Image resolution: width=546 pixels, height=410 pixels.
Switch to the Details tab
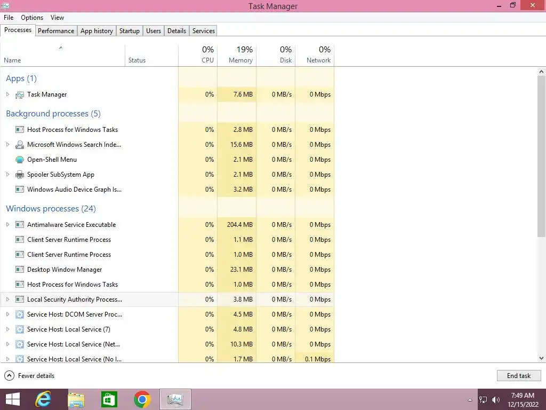pyautogui.click(x=177, y=30)
